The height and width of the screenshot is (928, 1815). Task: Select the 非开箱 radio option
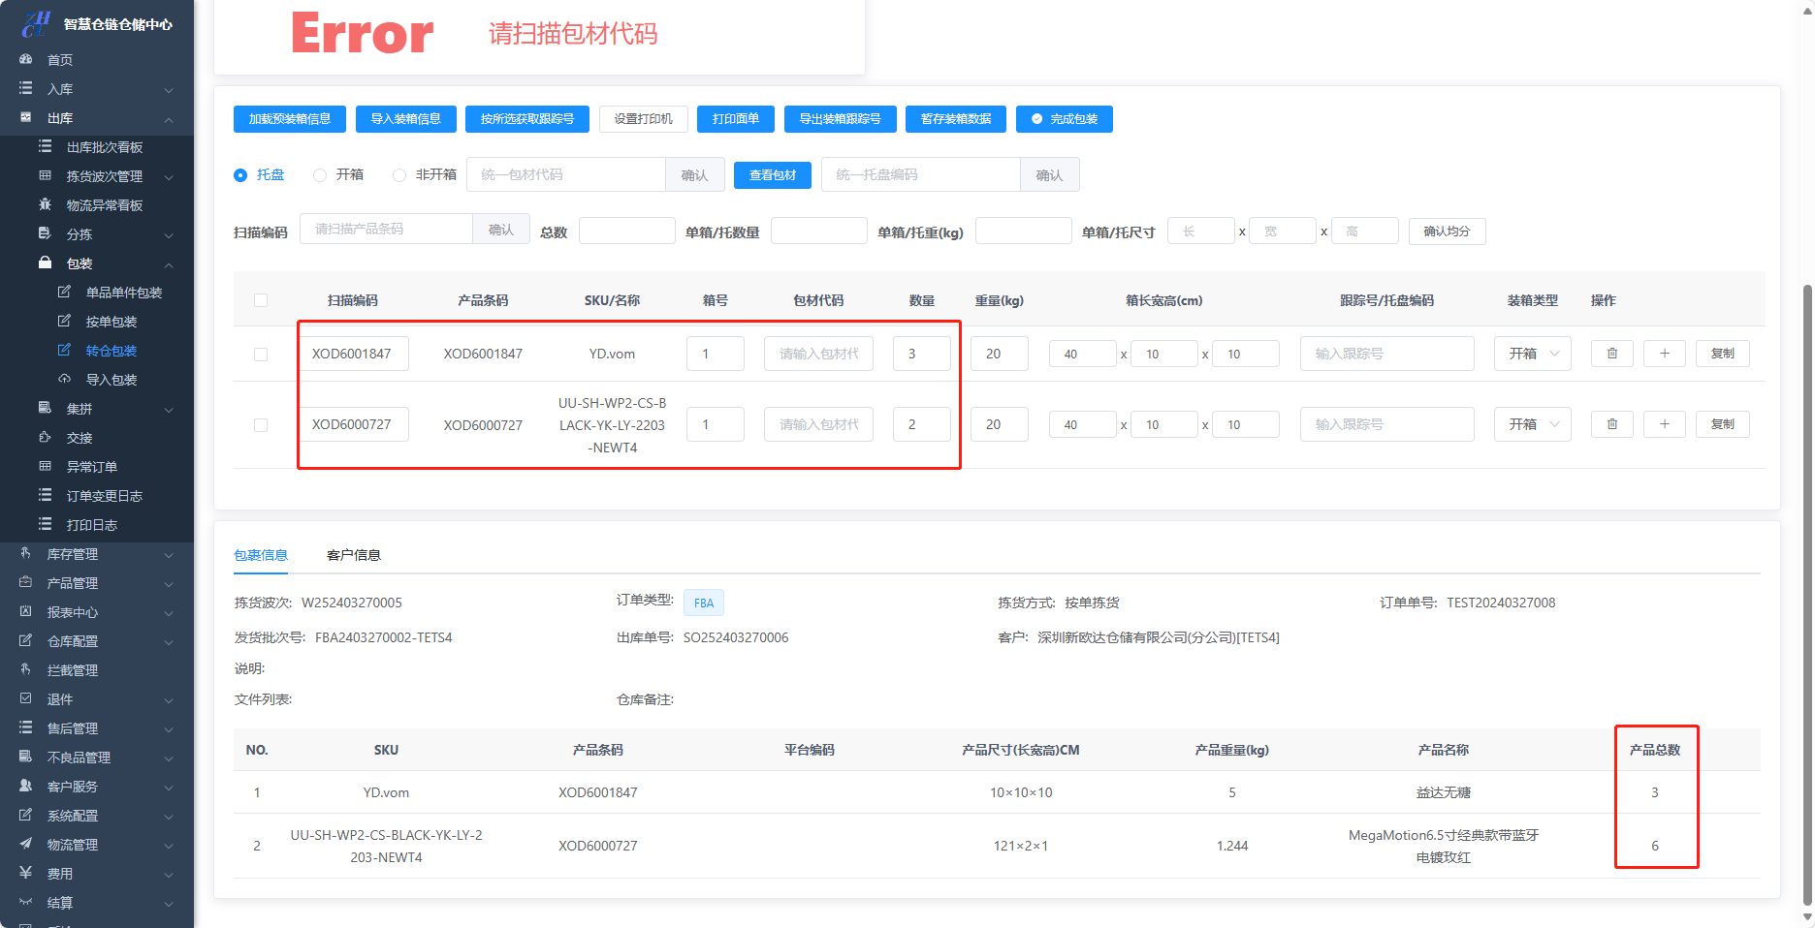(399, 175)
